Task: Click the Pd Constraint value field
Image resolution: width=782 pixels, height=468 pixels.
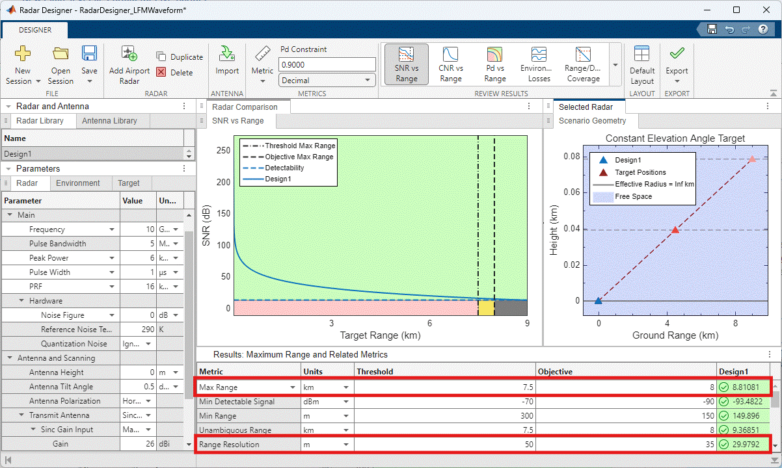Action: [327, 64]
